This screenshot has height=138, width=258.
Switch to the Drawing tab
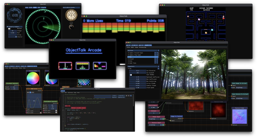tap(43, 8)
